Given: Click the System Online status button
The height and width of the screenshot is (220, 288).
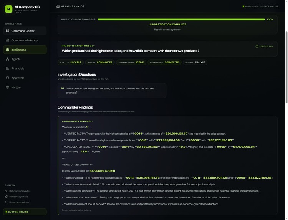Looking at the screenshot, I should [x=25, y=212].
